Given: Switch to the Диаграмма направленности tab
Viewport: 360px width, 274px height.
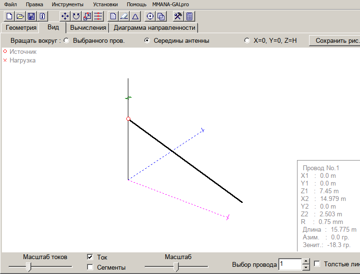Looking at the screenshot, I should [x=154, y=27].
